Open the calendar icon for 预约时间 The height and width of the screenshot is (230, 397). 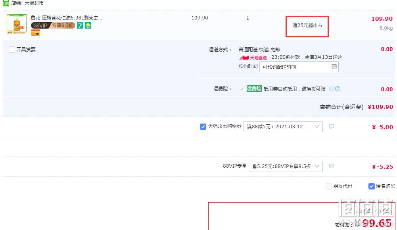tap(334, 66)
